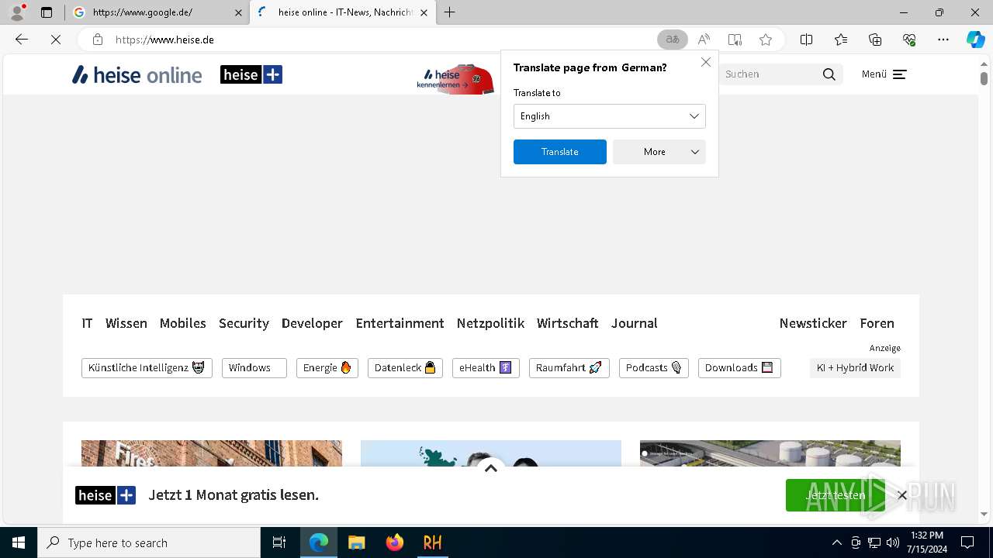Open Task View in taskbar
Screen dimensions: 993x558
279,542
